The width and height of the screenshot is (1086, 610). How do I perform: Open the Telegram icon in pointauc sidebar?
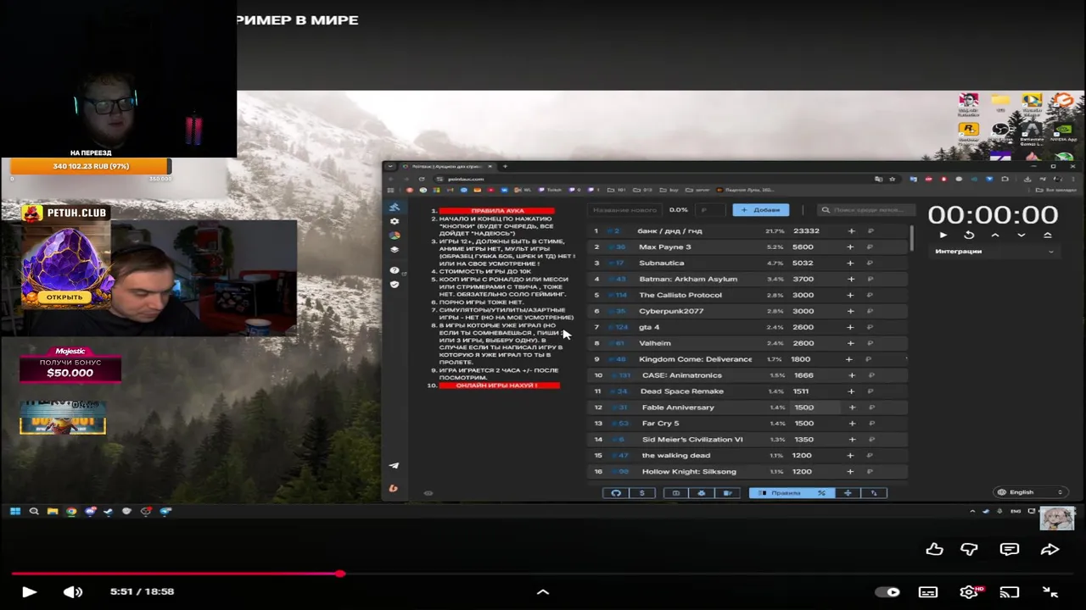(x=394, y=465)
